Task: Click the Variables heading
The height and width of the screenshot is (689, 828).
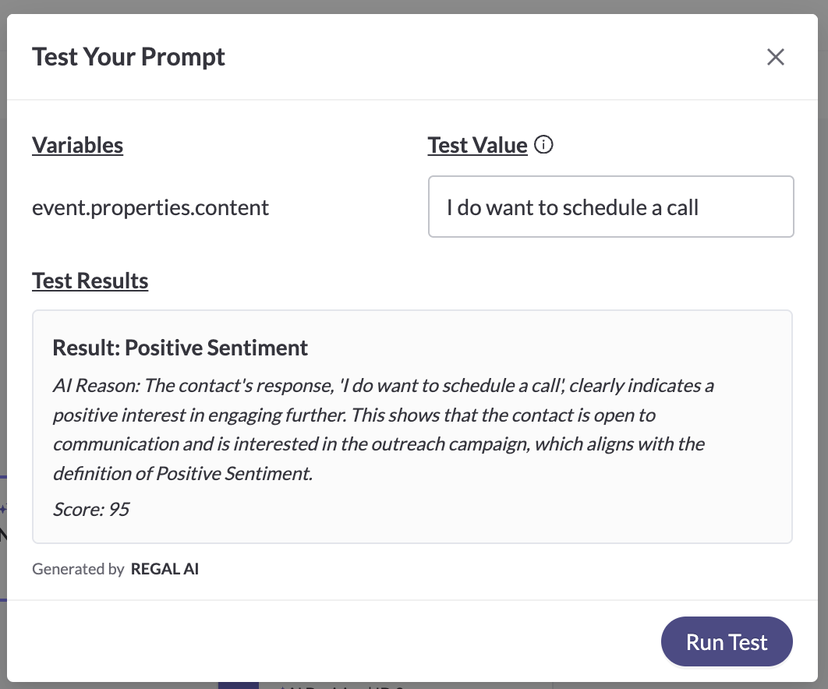Action: (77, 145)
